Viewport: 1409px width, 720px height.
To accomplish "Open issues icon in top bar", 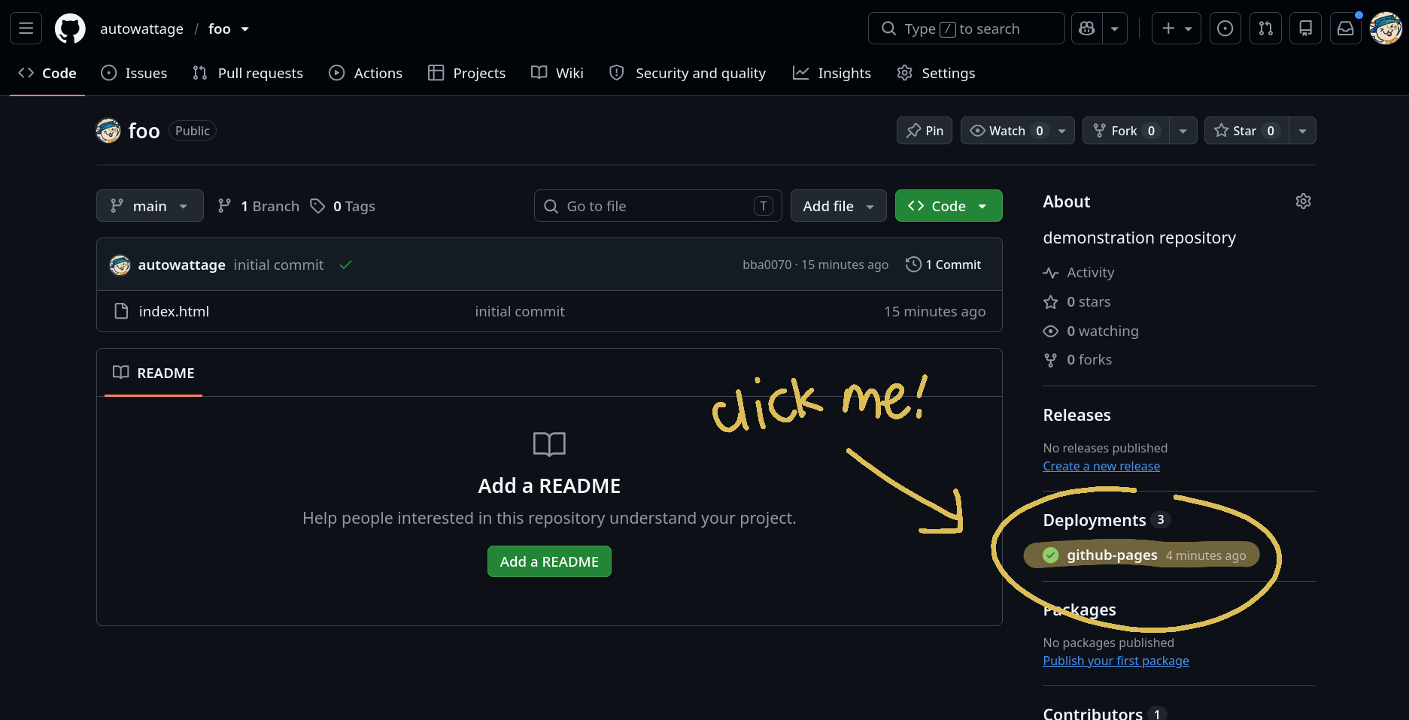I will 1225,29.
